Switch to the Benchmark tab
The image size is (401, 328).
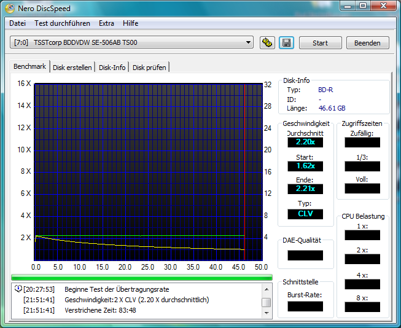[29, 66]
